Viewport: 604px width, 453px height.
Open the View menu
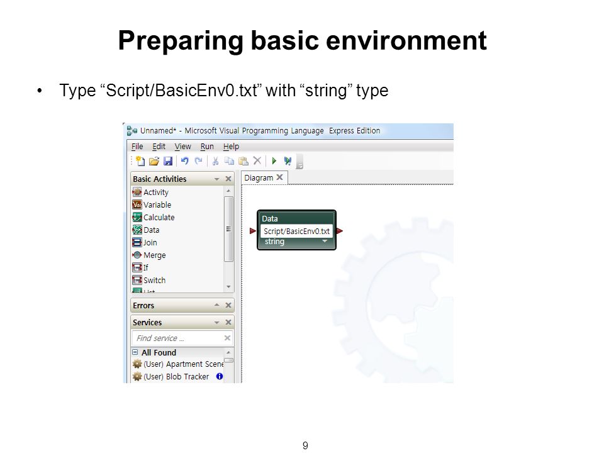click(x=182, y=147)
